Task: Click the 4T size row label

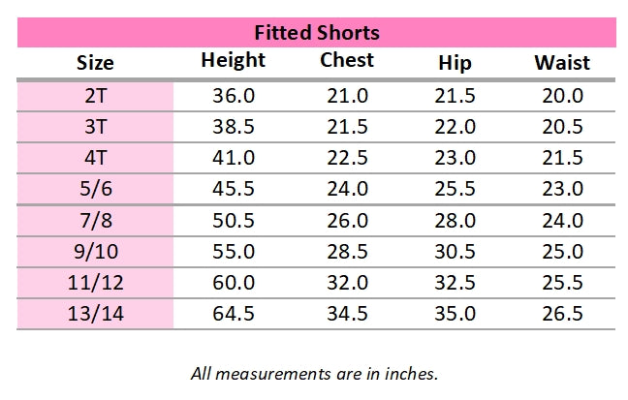Action: (95, 158)
